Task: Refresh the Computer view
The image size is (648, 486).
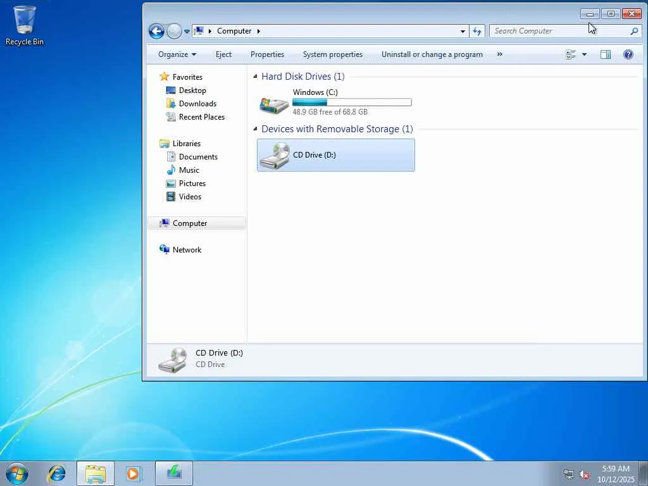Action: click(477, 31)
